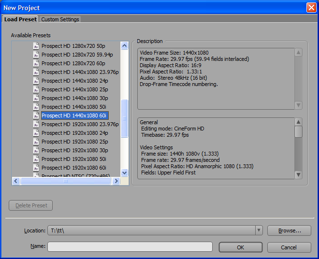Click top description pane scroll down arrow

tap(298, 105)
